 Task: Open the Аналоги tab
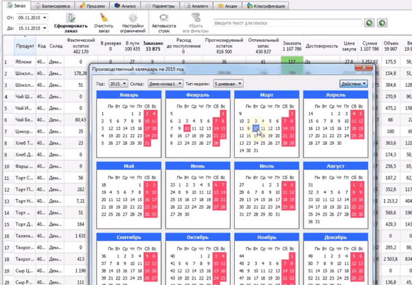click(196, 5)
